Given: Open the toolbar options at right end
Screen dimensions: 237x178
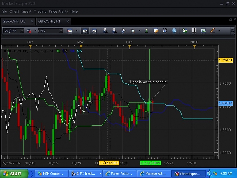Looking at the screenshot, I should (232, 31).
